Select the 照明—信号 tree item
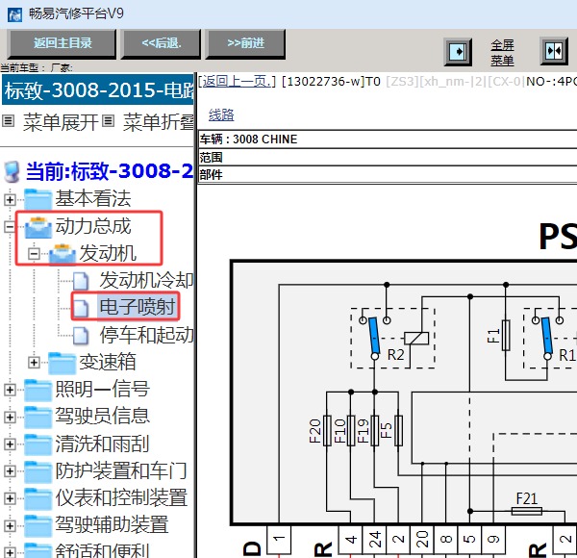 tap(103, 389)
